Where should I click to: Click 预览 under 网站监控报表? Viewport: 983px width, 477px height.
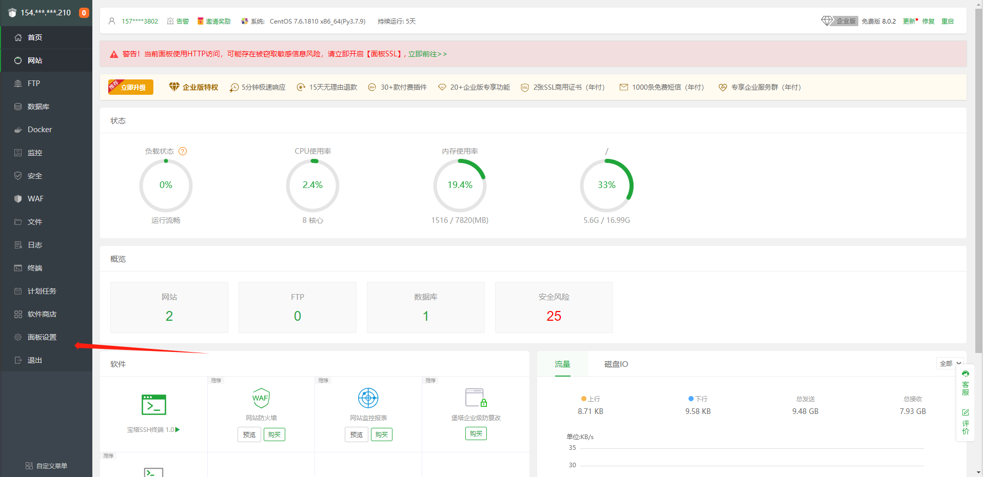[357, 434]
